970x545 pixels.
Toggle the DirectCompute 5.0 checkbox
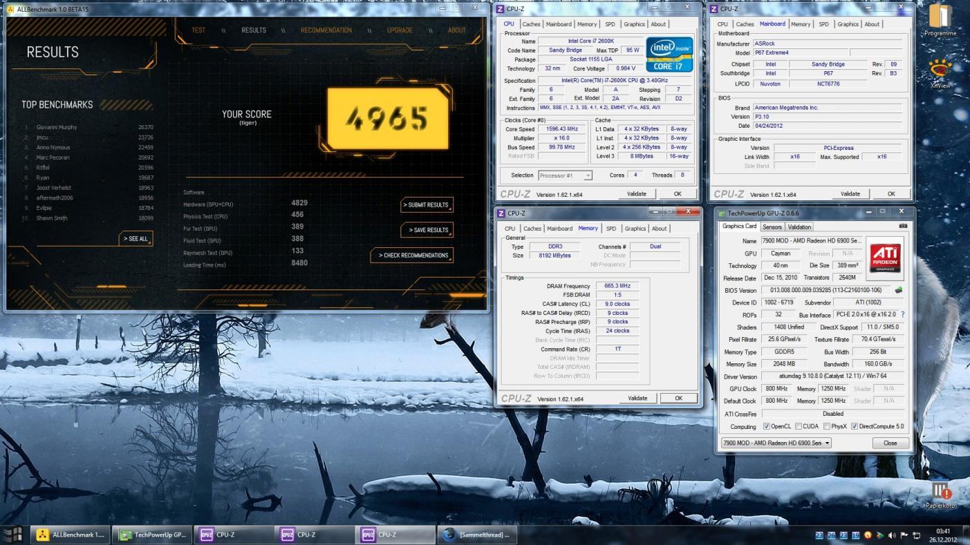(x=855, y=426)
